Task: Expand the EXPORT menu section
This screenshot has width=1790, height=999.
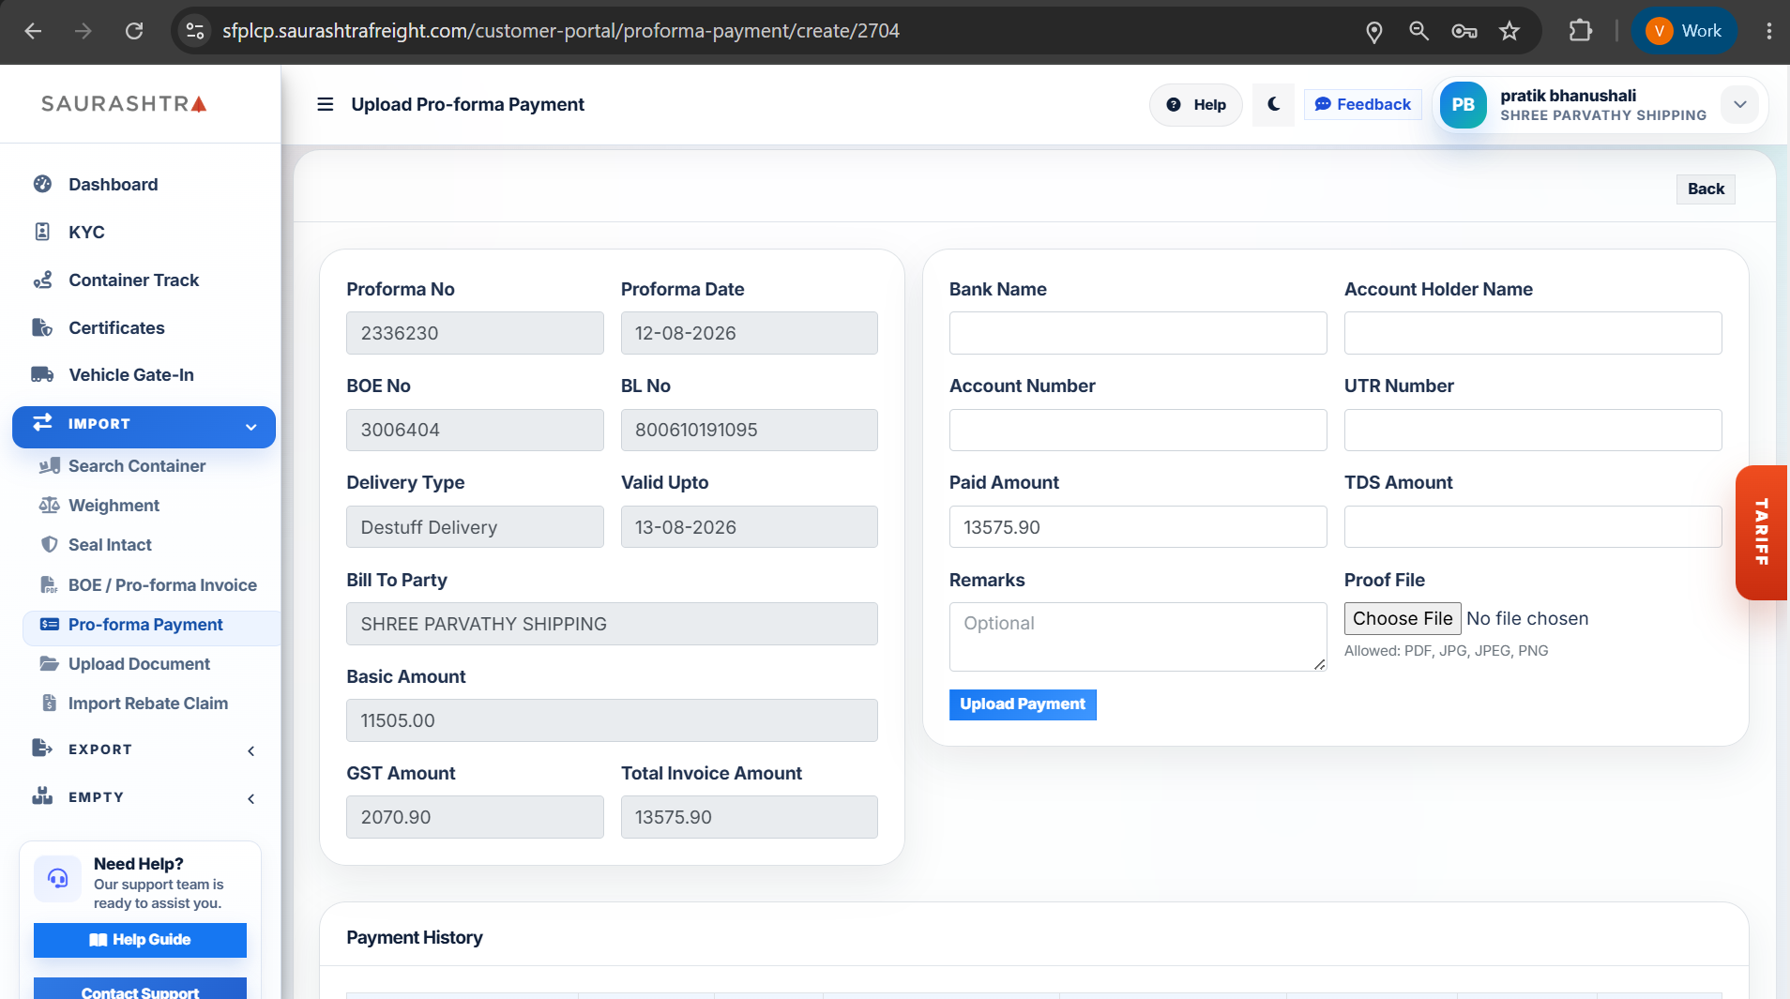Action: (x=144, y=749)
